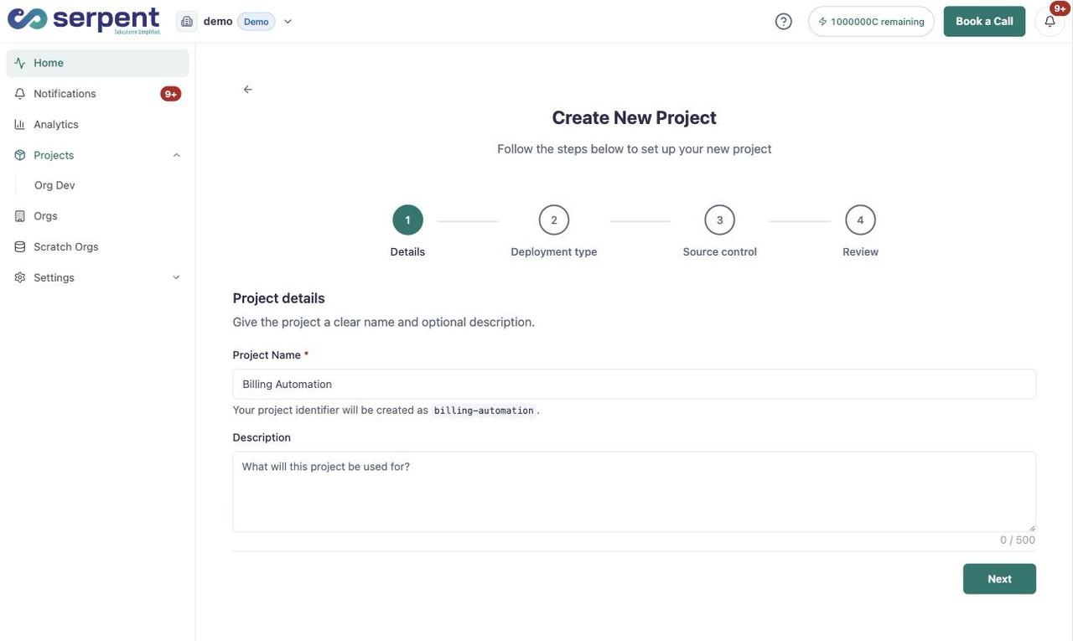
Task: Open Analytics from the sidebar
Action: pyautogui.click(x=97, y=124)
